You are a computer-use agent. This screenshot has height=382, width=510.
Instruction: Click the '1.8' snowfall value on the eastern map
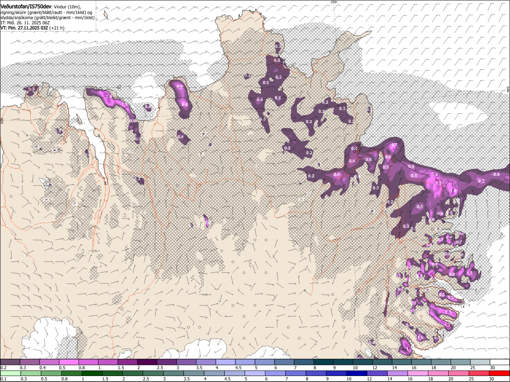tap(453, 191)
